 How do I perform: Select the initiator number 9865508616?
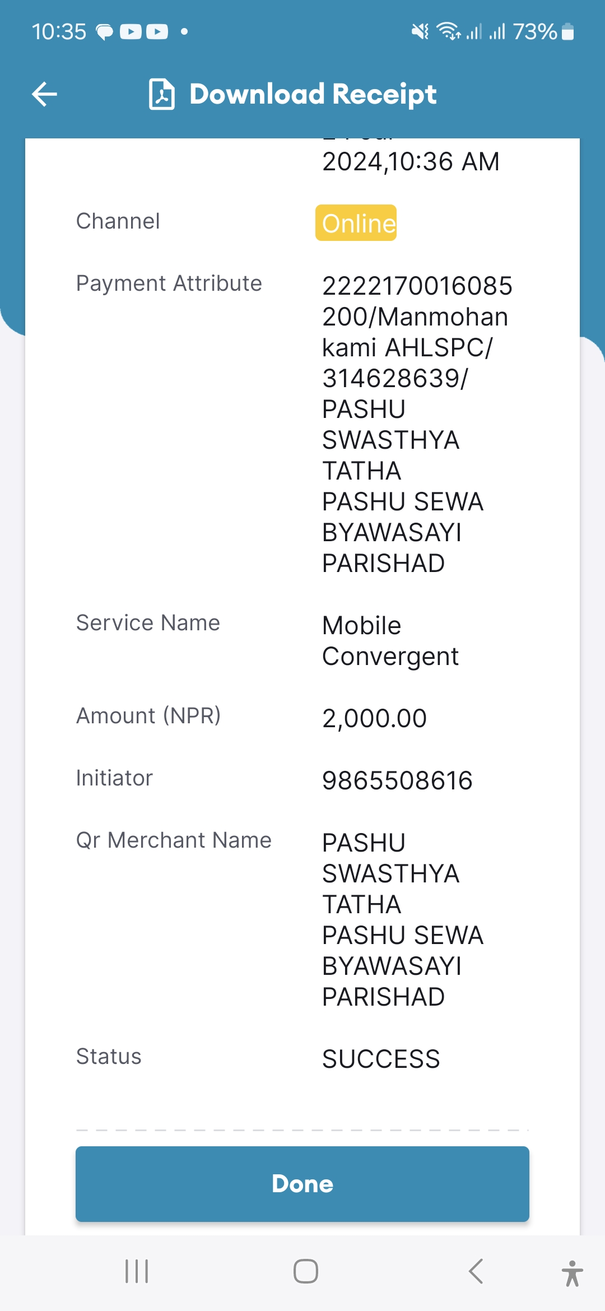coord(397,780)
